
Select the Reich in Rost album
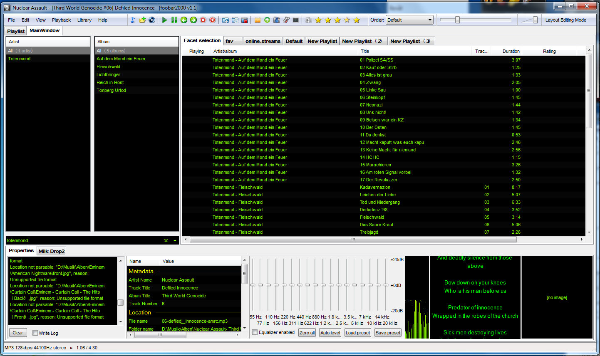click(110, 82)
